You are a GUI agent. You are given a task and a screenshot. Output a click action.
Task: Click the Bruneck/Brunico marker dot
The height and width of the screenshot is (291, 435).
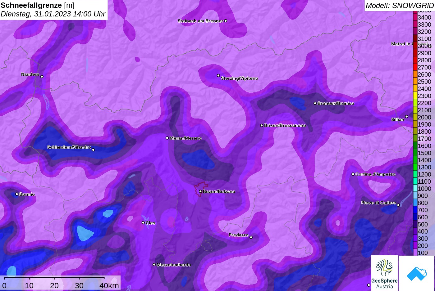pos(315,103)
